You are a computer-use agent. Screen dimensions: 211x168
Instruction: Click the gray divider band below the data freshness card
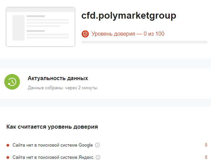point(105,102)
